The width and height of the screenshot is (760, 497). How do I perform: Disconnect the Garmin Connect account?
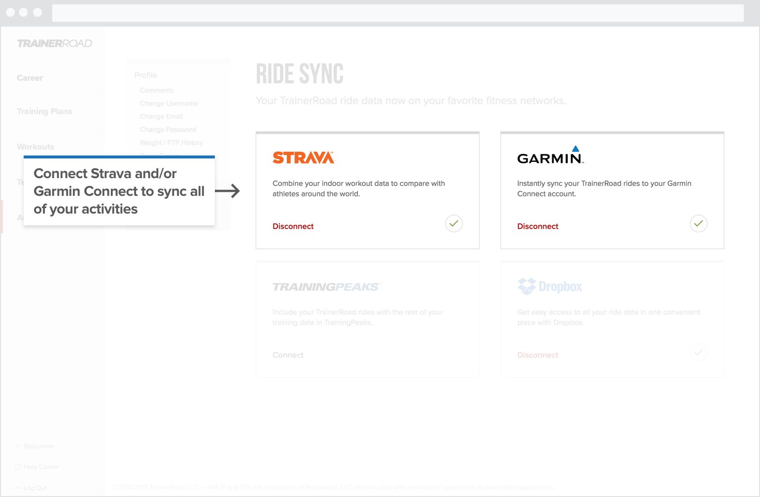pos(538,226)
